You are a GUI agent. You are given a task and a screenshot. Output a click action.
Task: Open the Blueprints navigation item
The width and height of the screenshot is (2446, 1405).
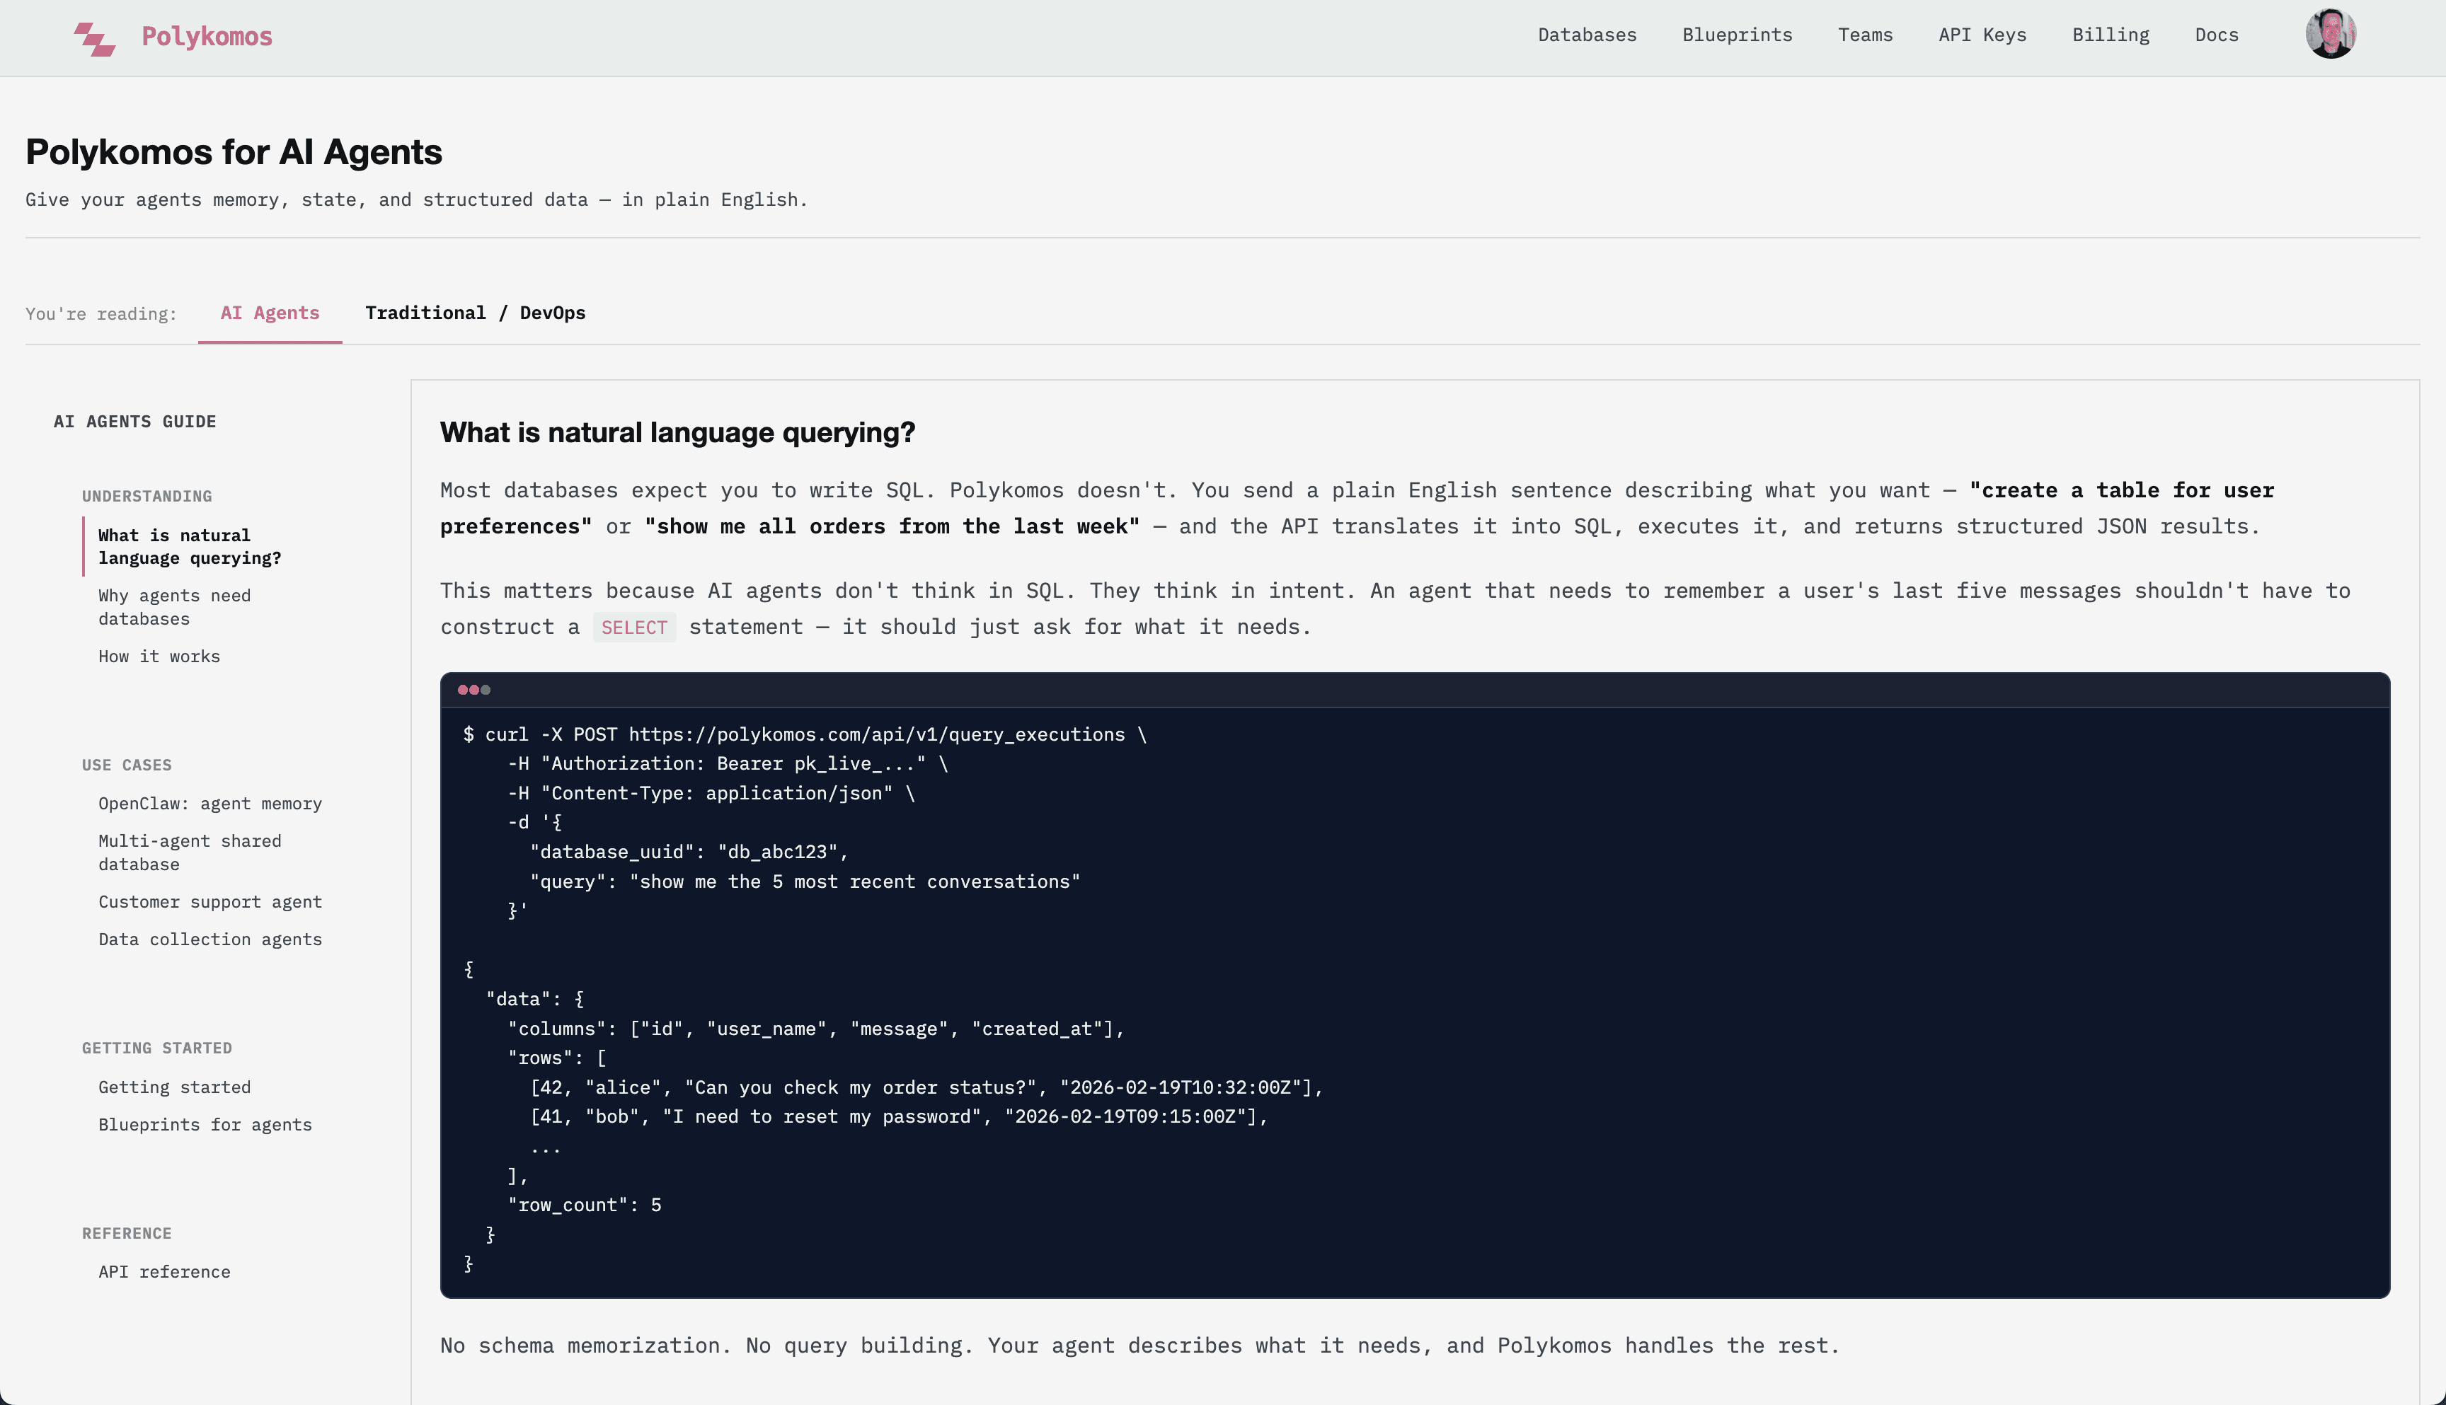pos(1737,35)
